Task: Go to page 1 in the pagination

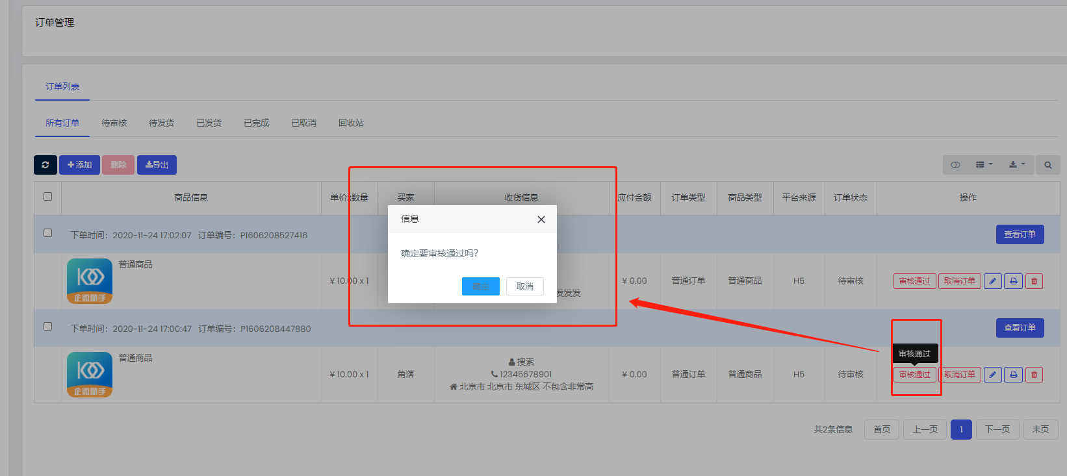Action: pyautogui.click(x=960, y=429)
